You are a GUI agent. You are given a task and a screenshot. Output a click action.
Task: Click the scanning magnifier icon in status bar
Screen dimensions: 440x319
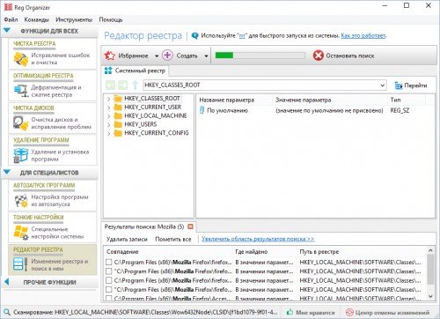pos(7,312)
